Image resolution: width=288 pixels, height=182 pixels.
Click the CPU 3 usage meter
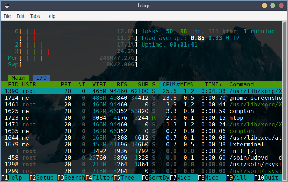pos(76,51)
